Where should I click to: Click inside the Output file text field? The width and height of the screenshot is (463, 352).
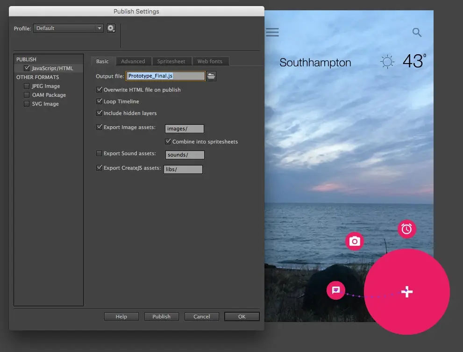click(x=166, y=76)
